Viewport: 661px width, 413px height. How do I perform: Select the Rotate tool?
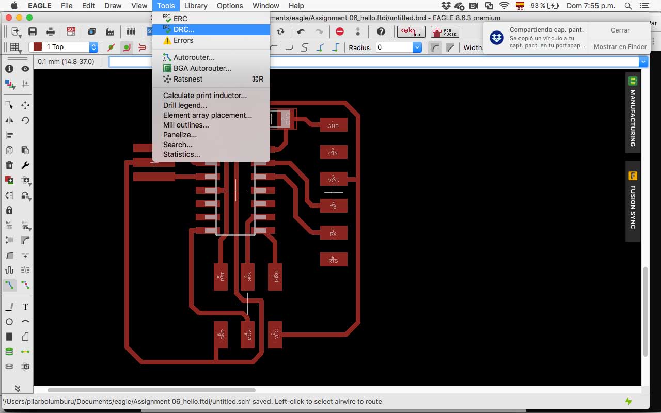tap(25, 120)
